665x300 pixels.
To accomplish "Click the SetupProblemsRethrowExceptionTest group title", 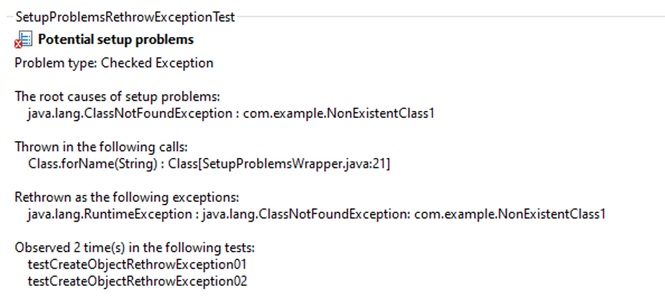I will (125, 17).
